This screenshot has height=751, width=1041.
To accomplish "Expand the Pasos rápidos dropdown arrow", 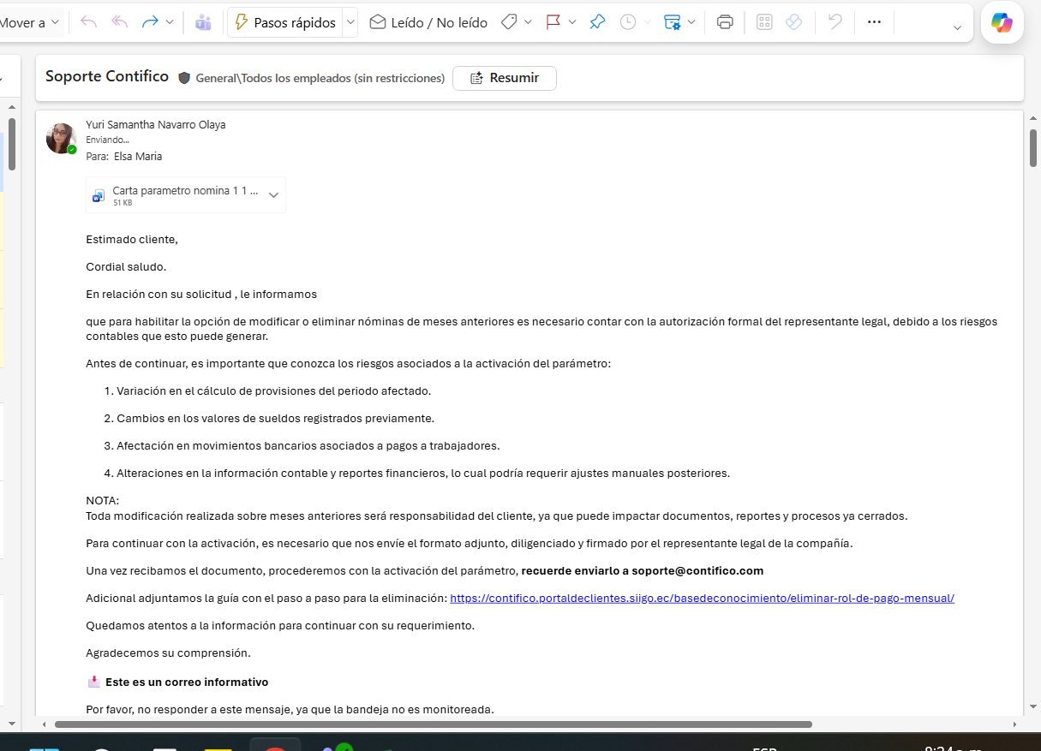I will point(350,22).
